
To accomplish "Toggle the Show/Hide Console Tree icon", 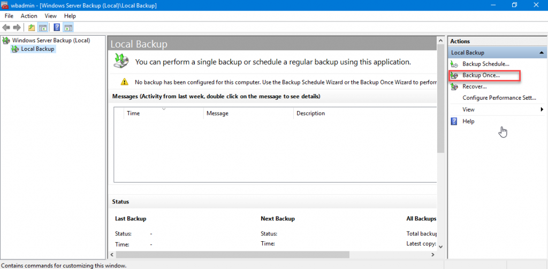I will tap(43, 28).
